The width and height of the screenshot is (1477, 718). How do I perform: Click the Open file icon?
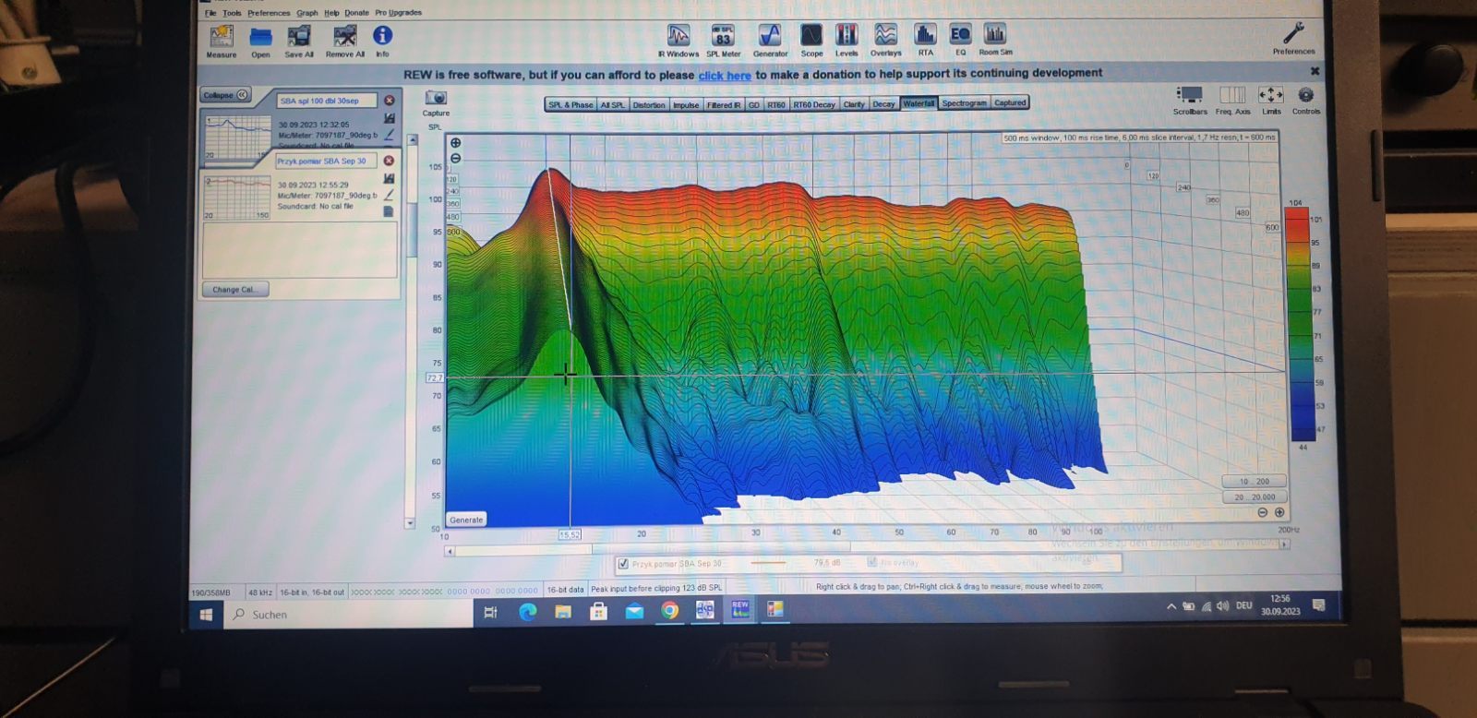pos(261,37)
